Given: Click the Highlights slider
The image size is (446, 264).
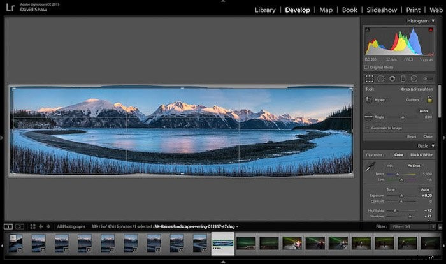Looking at the screenshot, I should (x=401, y=210).
